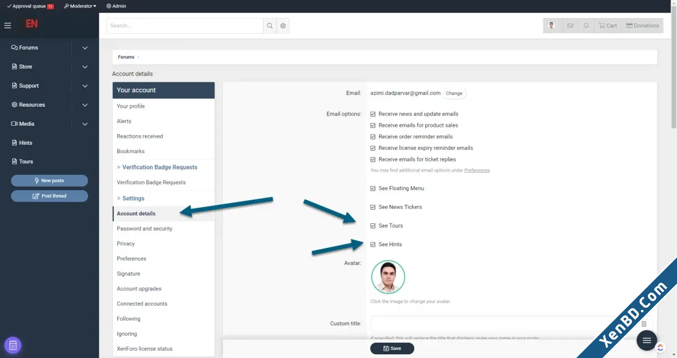Open Media in left sidebar
This screenshot has height=358, width=677.
(x=23, y=124)
